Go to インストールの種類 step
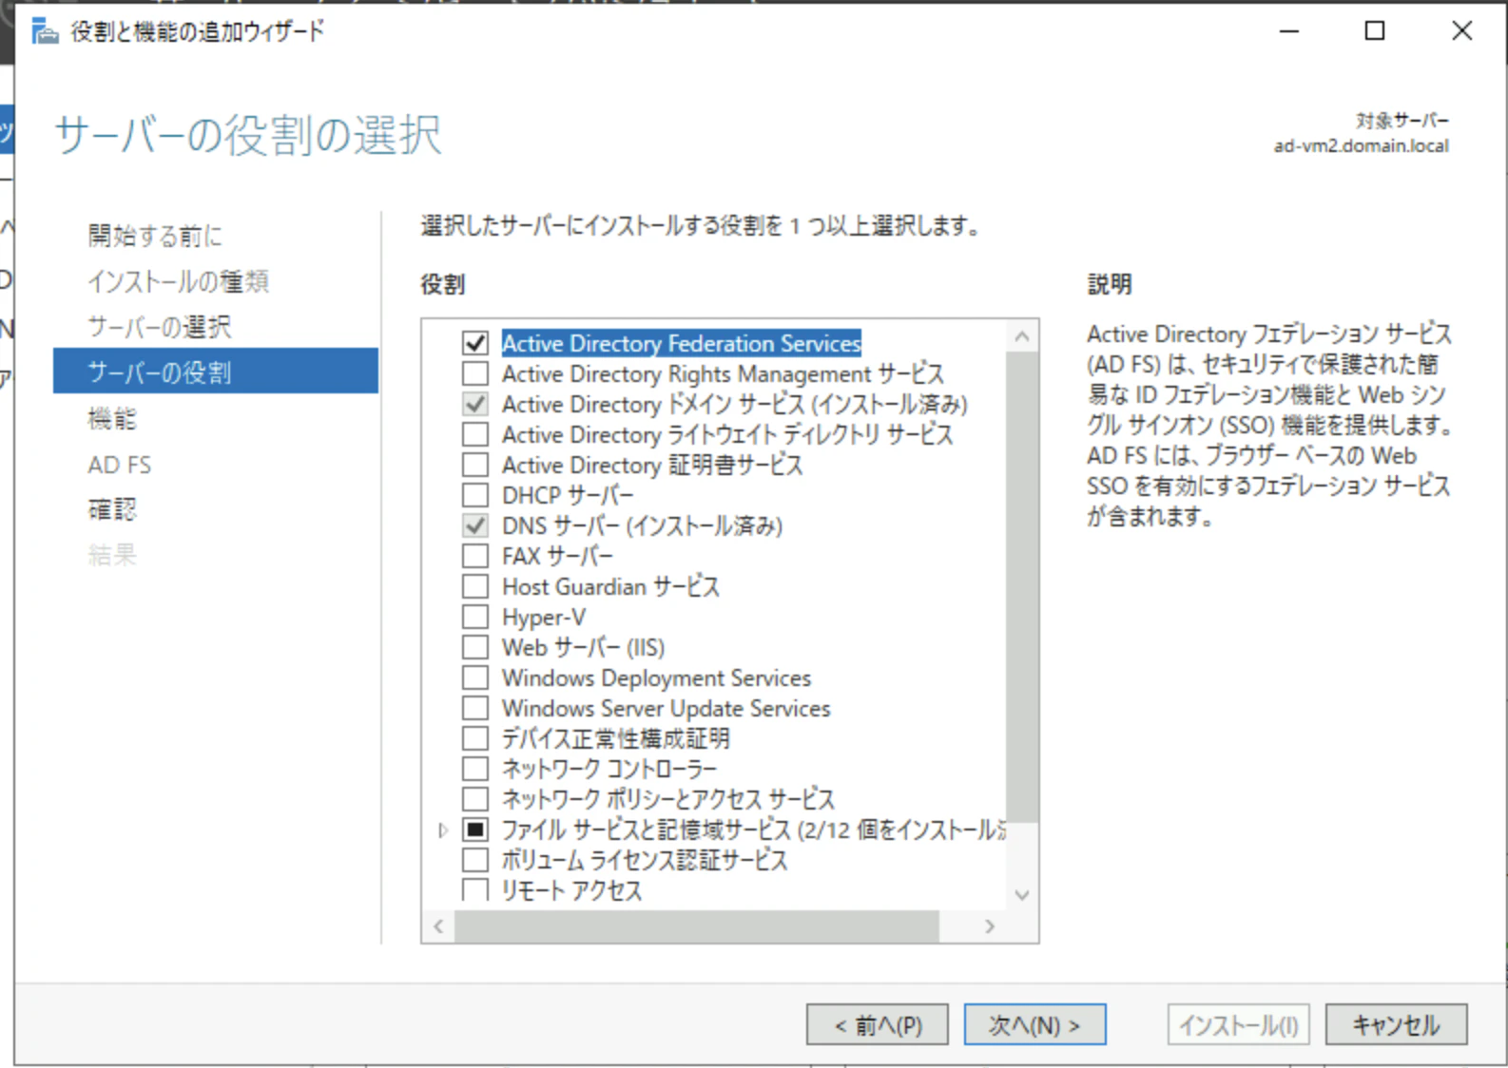The image size is (1508, 1068). click(x=179, y=281)
